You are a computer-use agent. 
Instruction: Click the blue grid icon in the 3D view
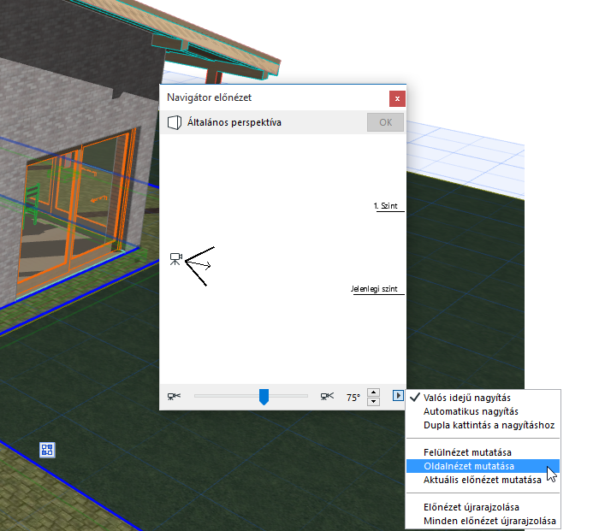[x=47, y=450]
